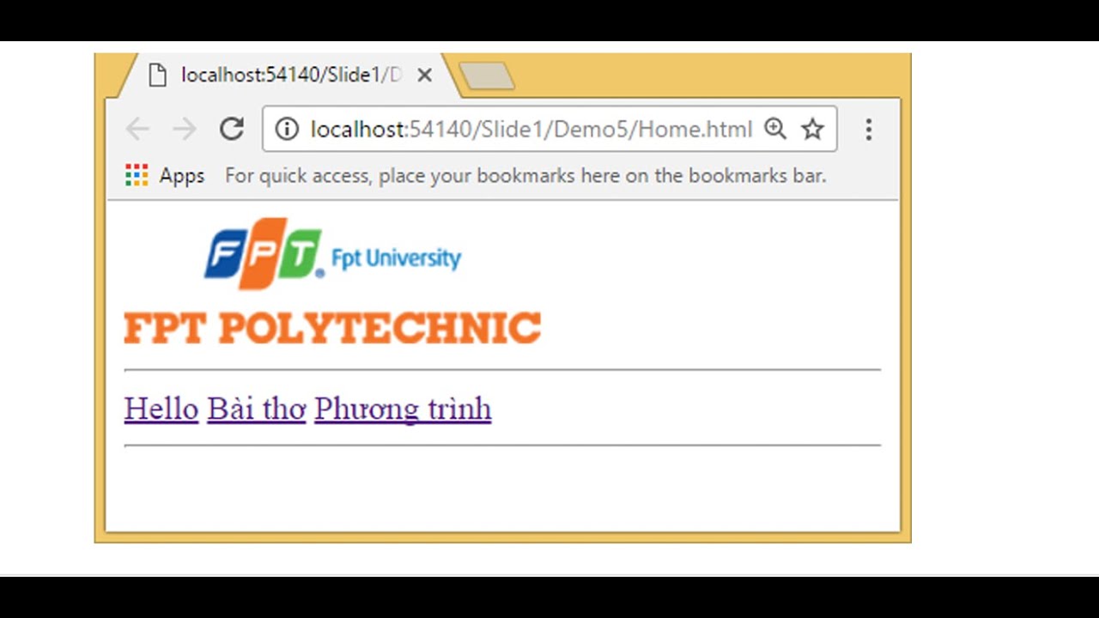
Task: Close the localhost tab
Action: [x=424, y=76]
